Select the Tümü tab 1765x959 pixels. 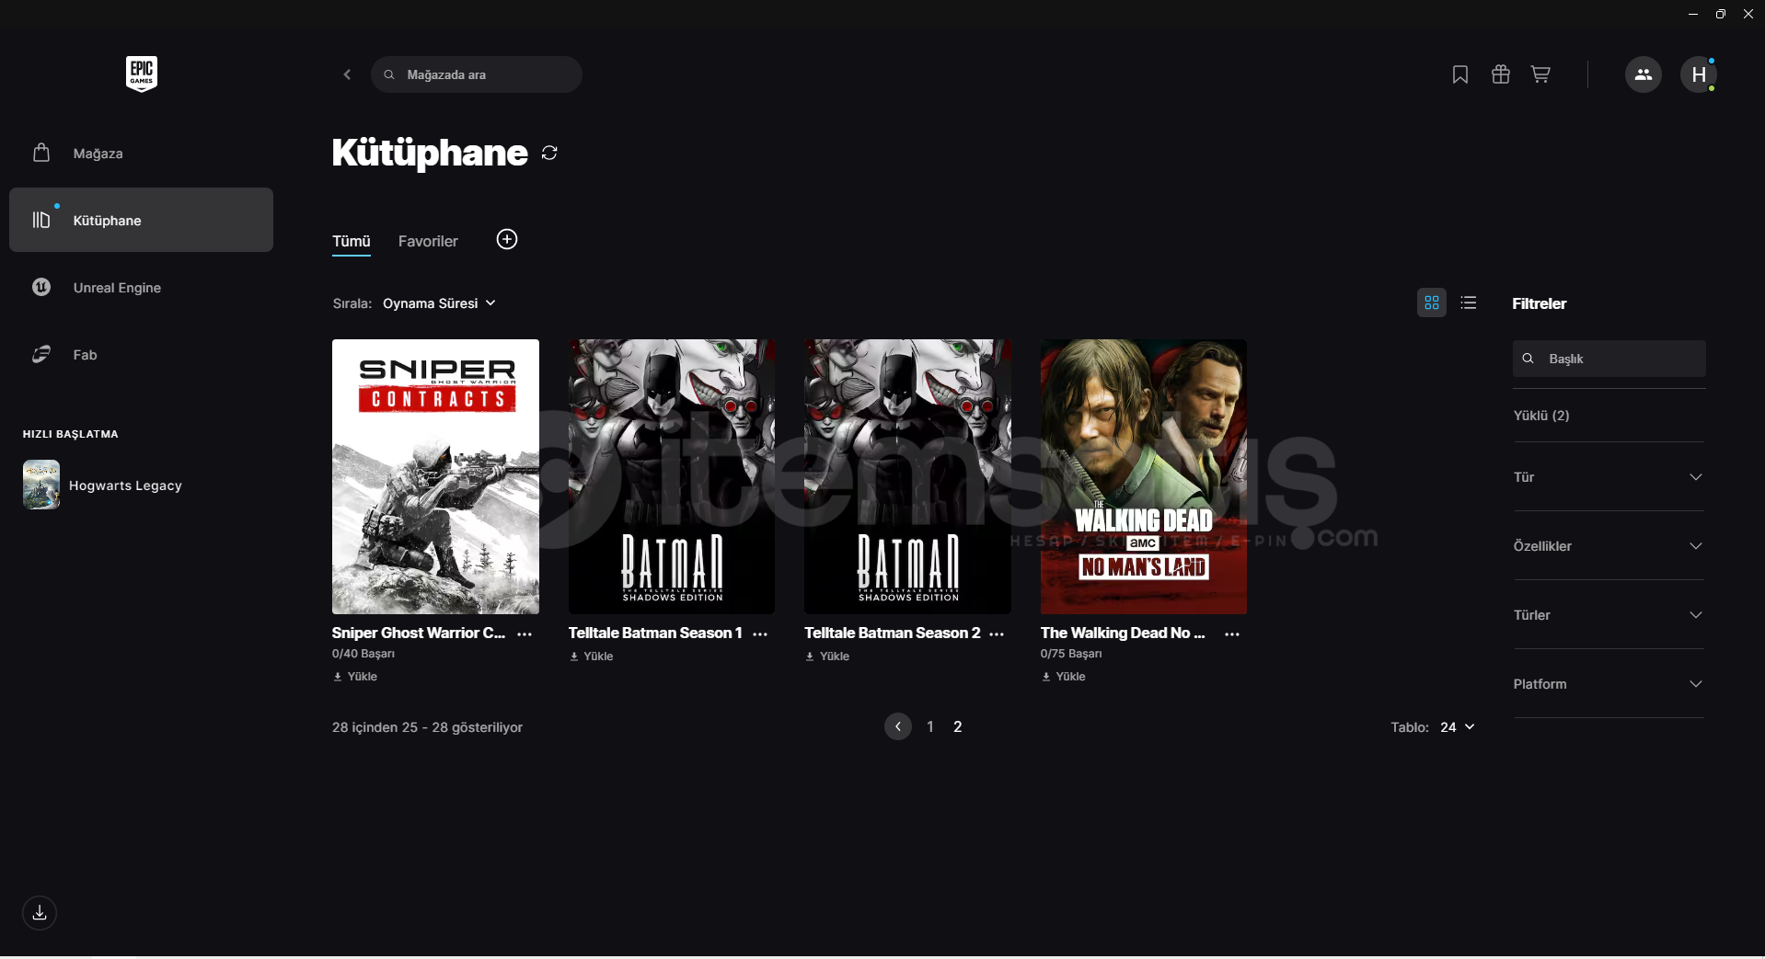pyautogui.click(x=352, y=241)
